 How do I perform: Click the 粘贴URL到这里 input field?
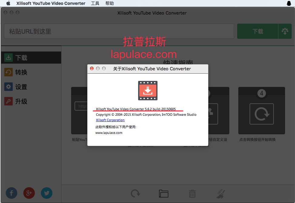(119, 31)
